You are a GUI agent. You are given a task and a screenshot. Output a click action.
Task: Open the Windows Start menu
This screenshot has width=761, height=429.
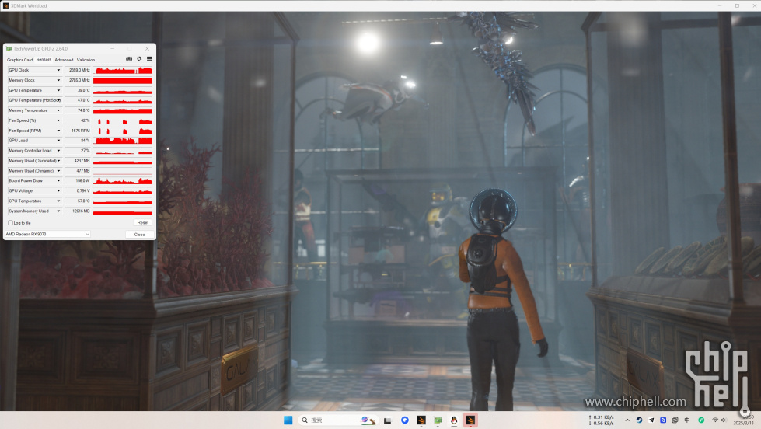click(x=288, y=420)
